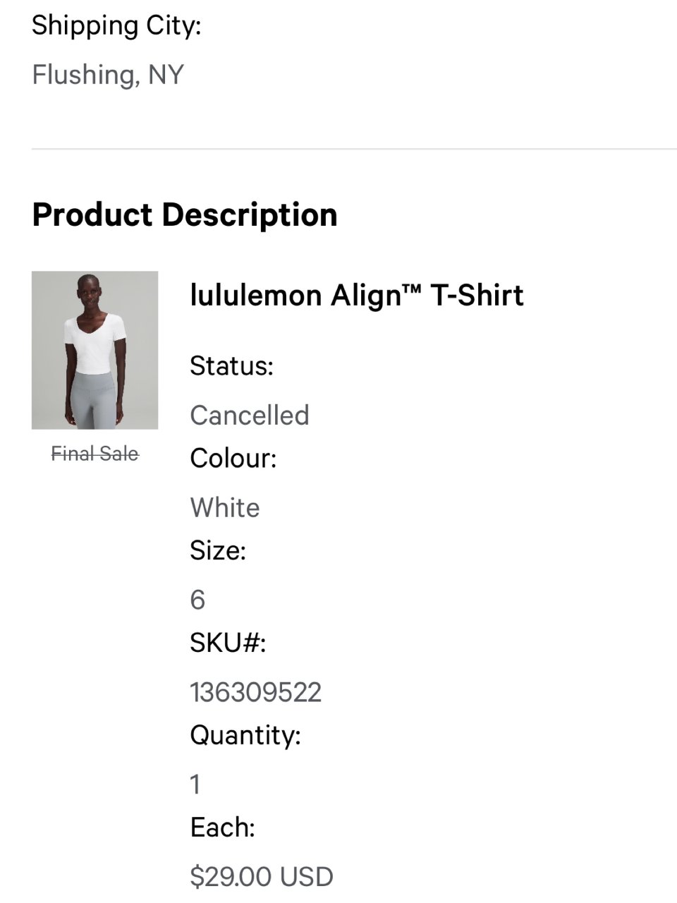The height and width of the screenshot is (903, 677).
Task: Click the Cancelled status text
Action: tap(250, 416)
